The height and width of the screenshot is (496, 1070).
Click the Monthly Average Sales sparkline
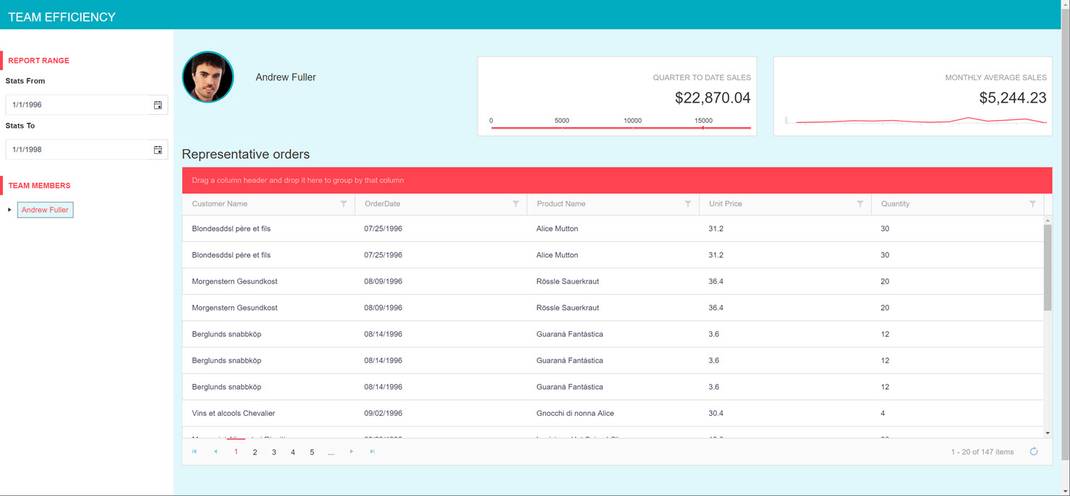pos(916,120)
